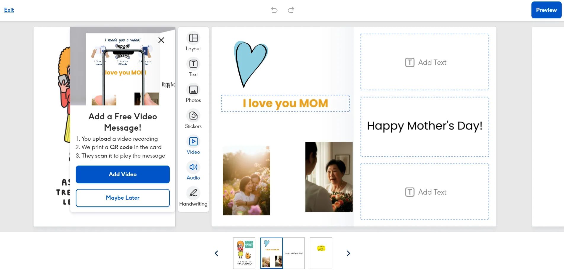
Task: Select the photo with flower bouquet
Action: pos(329,177)
